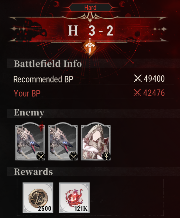
Task: Click the Rewards section header
Action: pyautogui.click(x=33, y=171)
